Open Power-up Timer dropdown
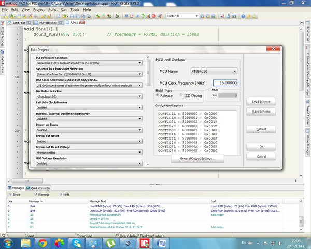This screenshot has height=249, width=311. [89, 130]
